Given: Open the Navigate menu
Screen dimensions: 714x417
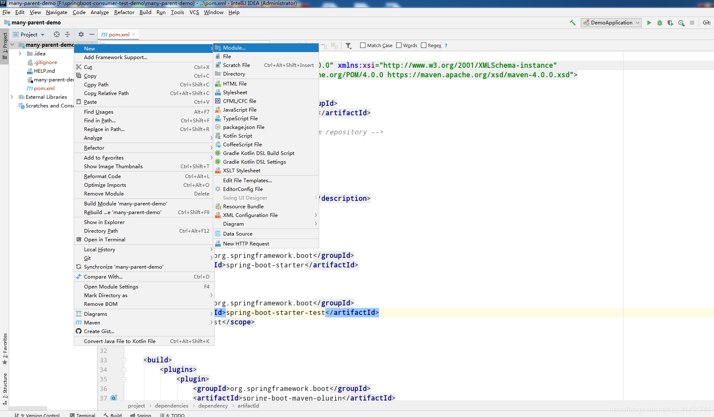Looking at the screenshot, I should click(56, 12).
